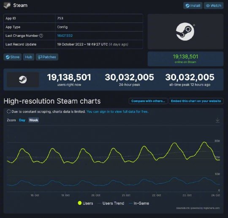Image resolution: width=228 pixels, height=218 pixels.
Task: Toggle the Users series in legend
Action: 85,203
